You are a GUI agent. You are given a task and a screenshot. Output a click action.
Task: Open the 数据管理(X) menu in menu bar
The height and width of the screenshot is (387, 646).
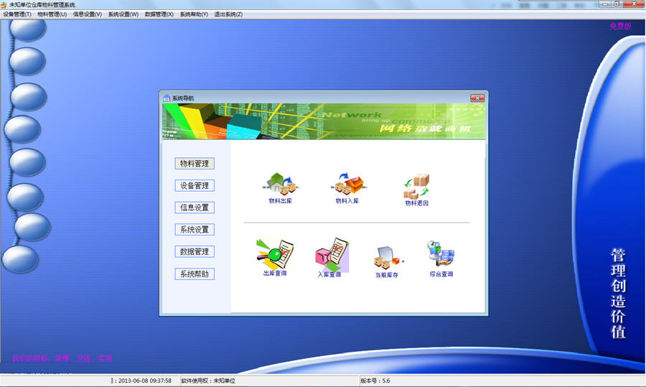pos(159,14)
